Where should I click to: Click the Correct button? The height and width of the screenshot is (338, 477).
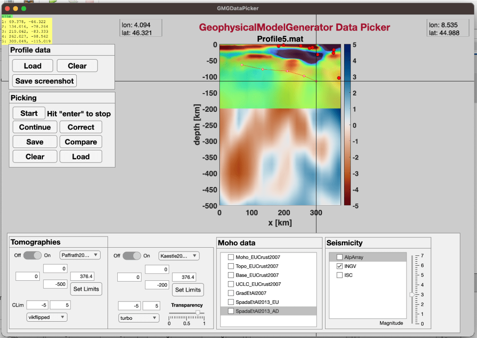(x=81, y=127)
